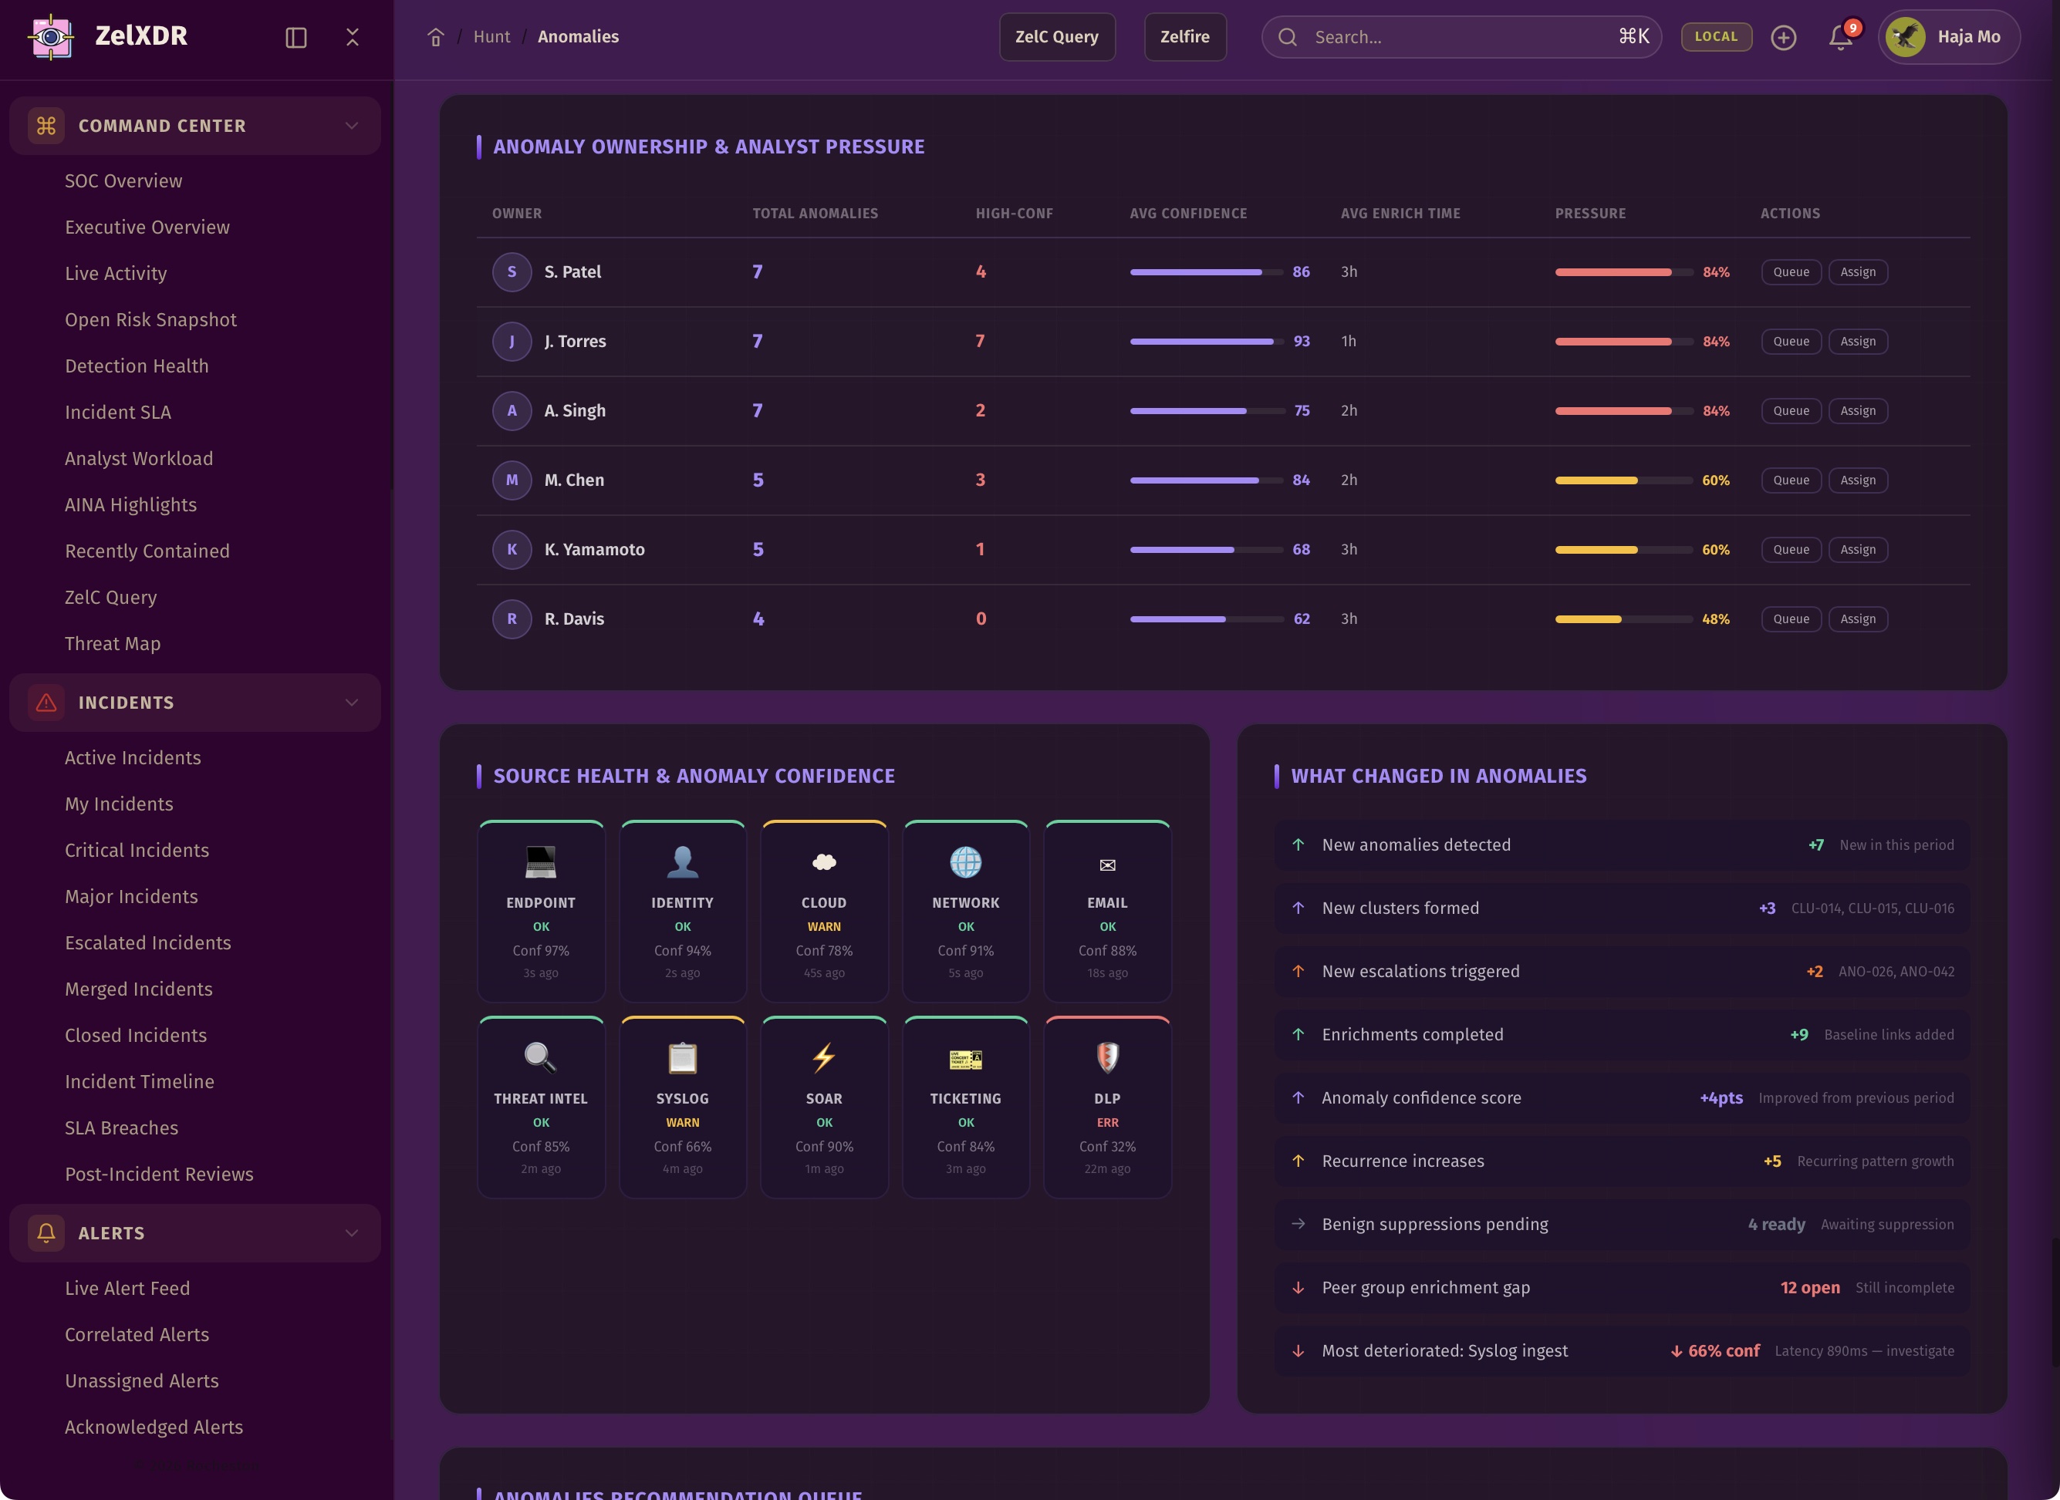
Task: Toggle the LOCAL environment badge
Action: [1715, 36]
